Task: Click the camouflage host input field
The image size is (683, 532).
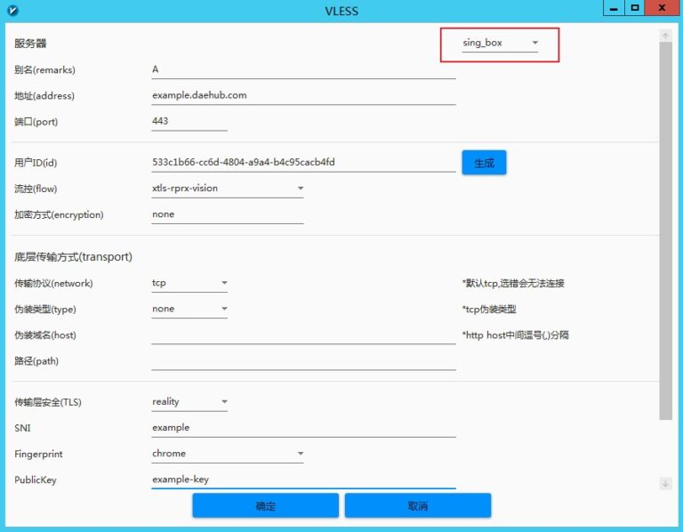Action: (302, 335)
